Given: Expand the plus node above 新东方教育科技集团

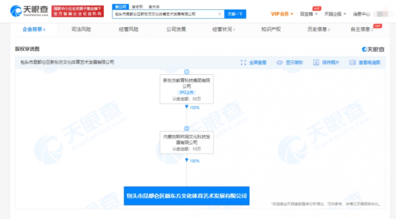Looking at the screenshot, I should (187, 72).
